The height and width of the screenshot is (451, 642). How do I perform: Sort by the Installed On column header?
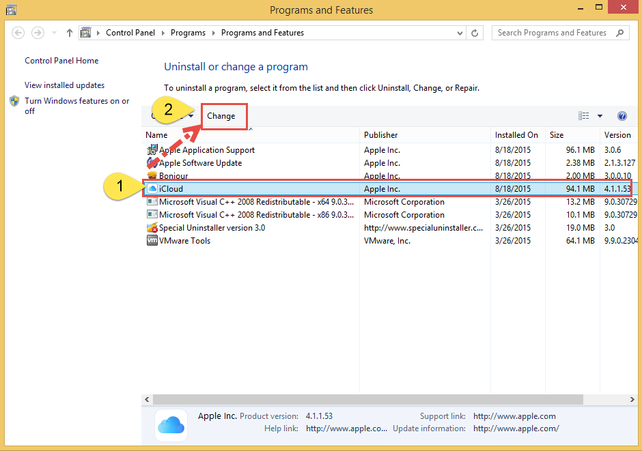pyautogui.click(x=516, y=135)
